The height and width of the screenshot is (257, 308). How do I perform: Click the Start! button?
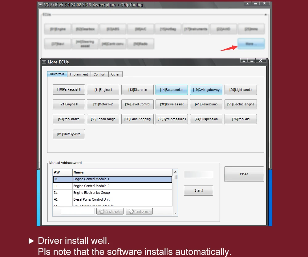(x=198, y=190)
